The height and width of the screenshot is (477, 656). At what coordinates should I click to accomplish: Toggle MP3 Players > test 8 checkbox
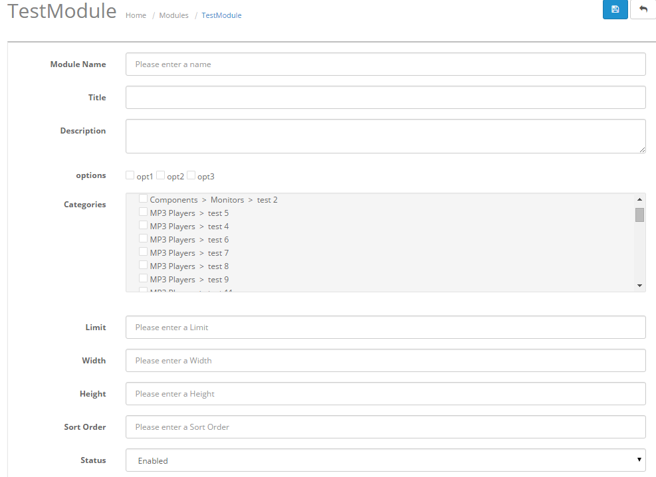pyautogui.click(x=144, y=266)
